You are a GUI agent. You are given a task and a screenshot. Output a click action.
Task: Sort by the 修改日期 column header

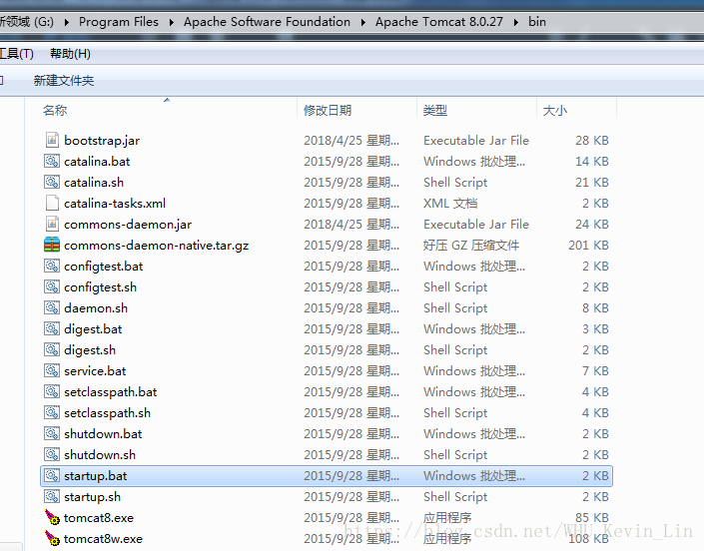click(x=328, y=111)
